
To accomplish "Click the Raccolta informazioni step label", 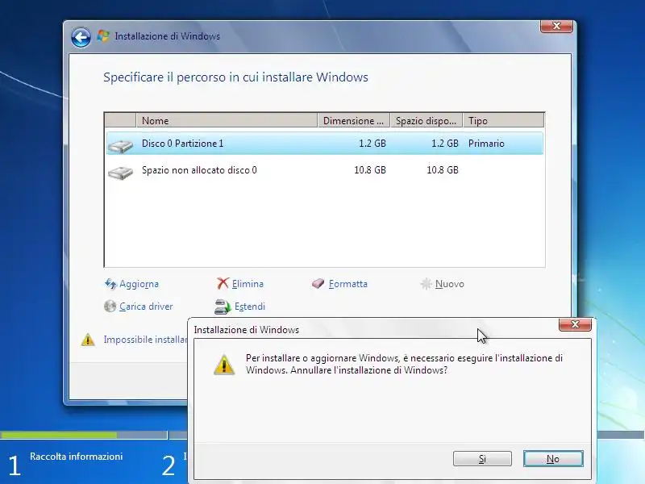I will (76, 457).
